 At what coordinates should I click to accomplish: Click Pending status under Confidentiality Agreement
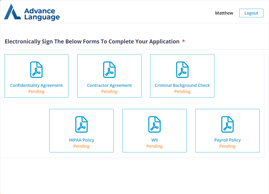[x=36, y=92]
